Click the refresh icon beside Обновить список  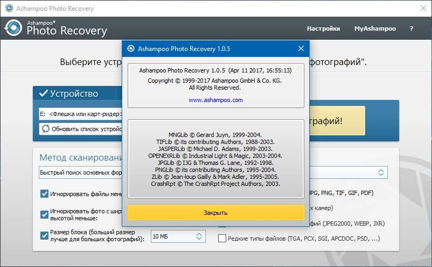[45, 128]
